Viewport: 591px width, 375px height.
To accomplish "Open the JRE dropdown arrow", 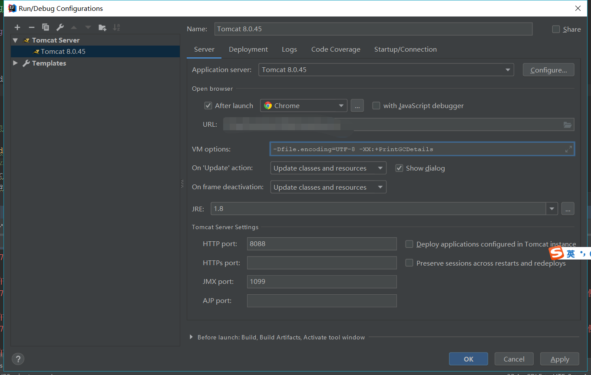I will (551, 209).
